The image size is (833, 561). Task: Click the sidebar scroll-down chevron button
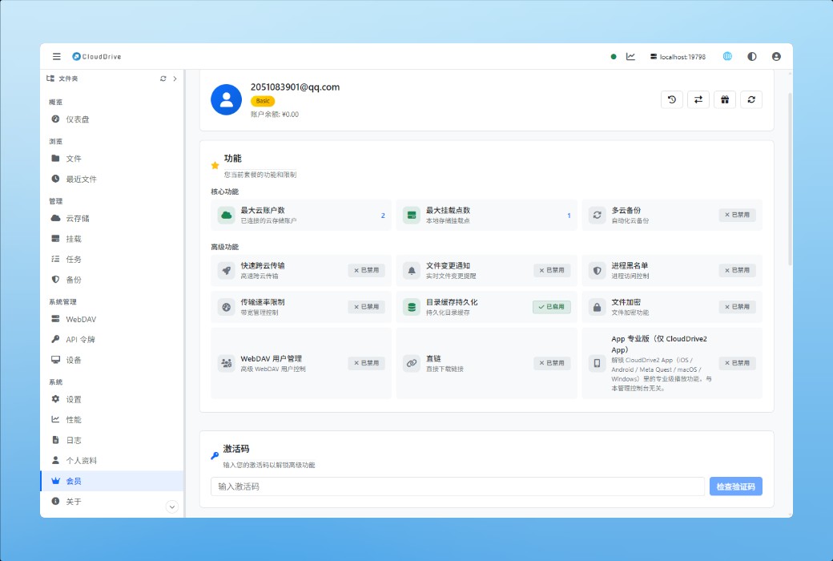tap(172, 507)
